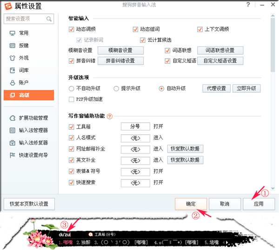Click the list icon for 输入法管理器
Image resolution: width=279 pixels, height=250 pixels.
tap(12, 130)
